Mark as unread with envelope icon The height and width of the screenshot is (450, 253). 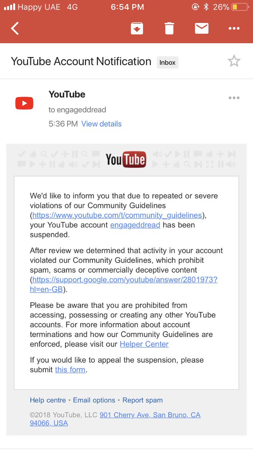(202, 28)
